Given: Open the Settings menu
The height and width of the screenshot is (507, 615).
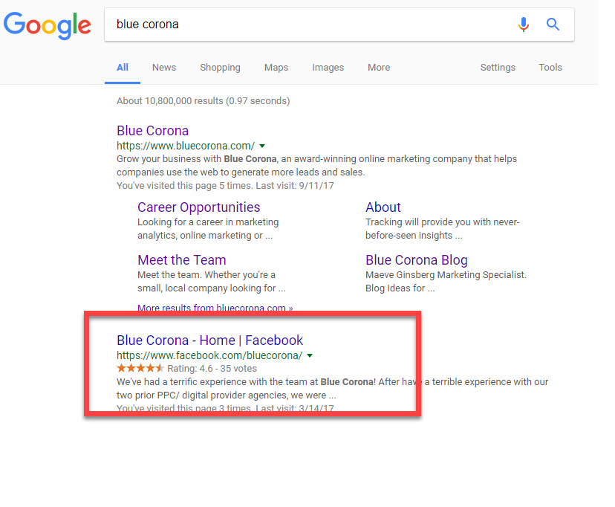Looking at the screenshot, I should click(498, 68).
